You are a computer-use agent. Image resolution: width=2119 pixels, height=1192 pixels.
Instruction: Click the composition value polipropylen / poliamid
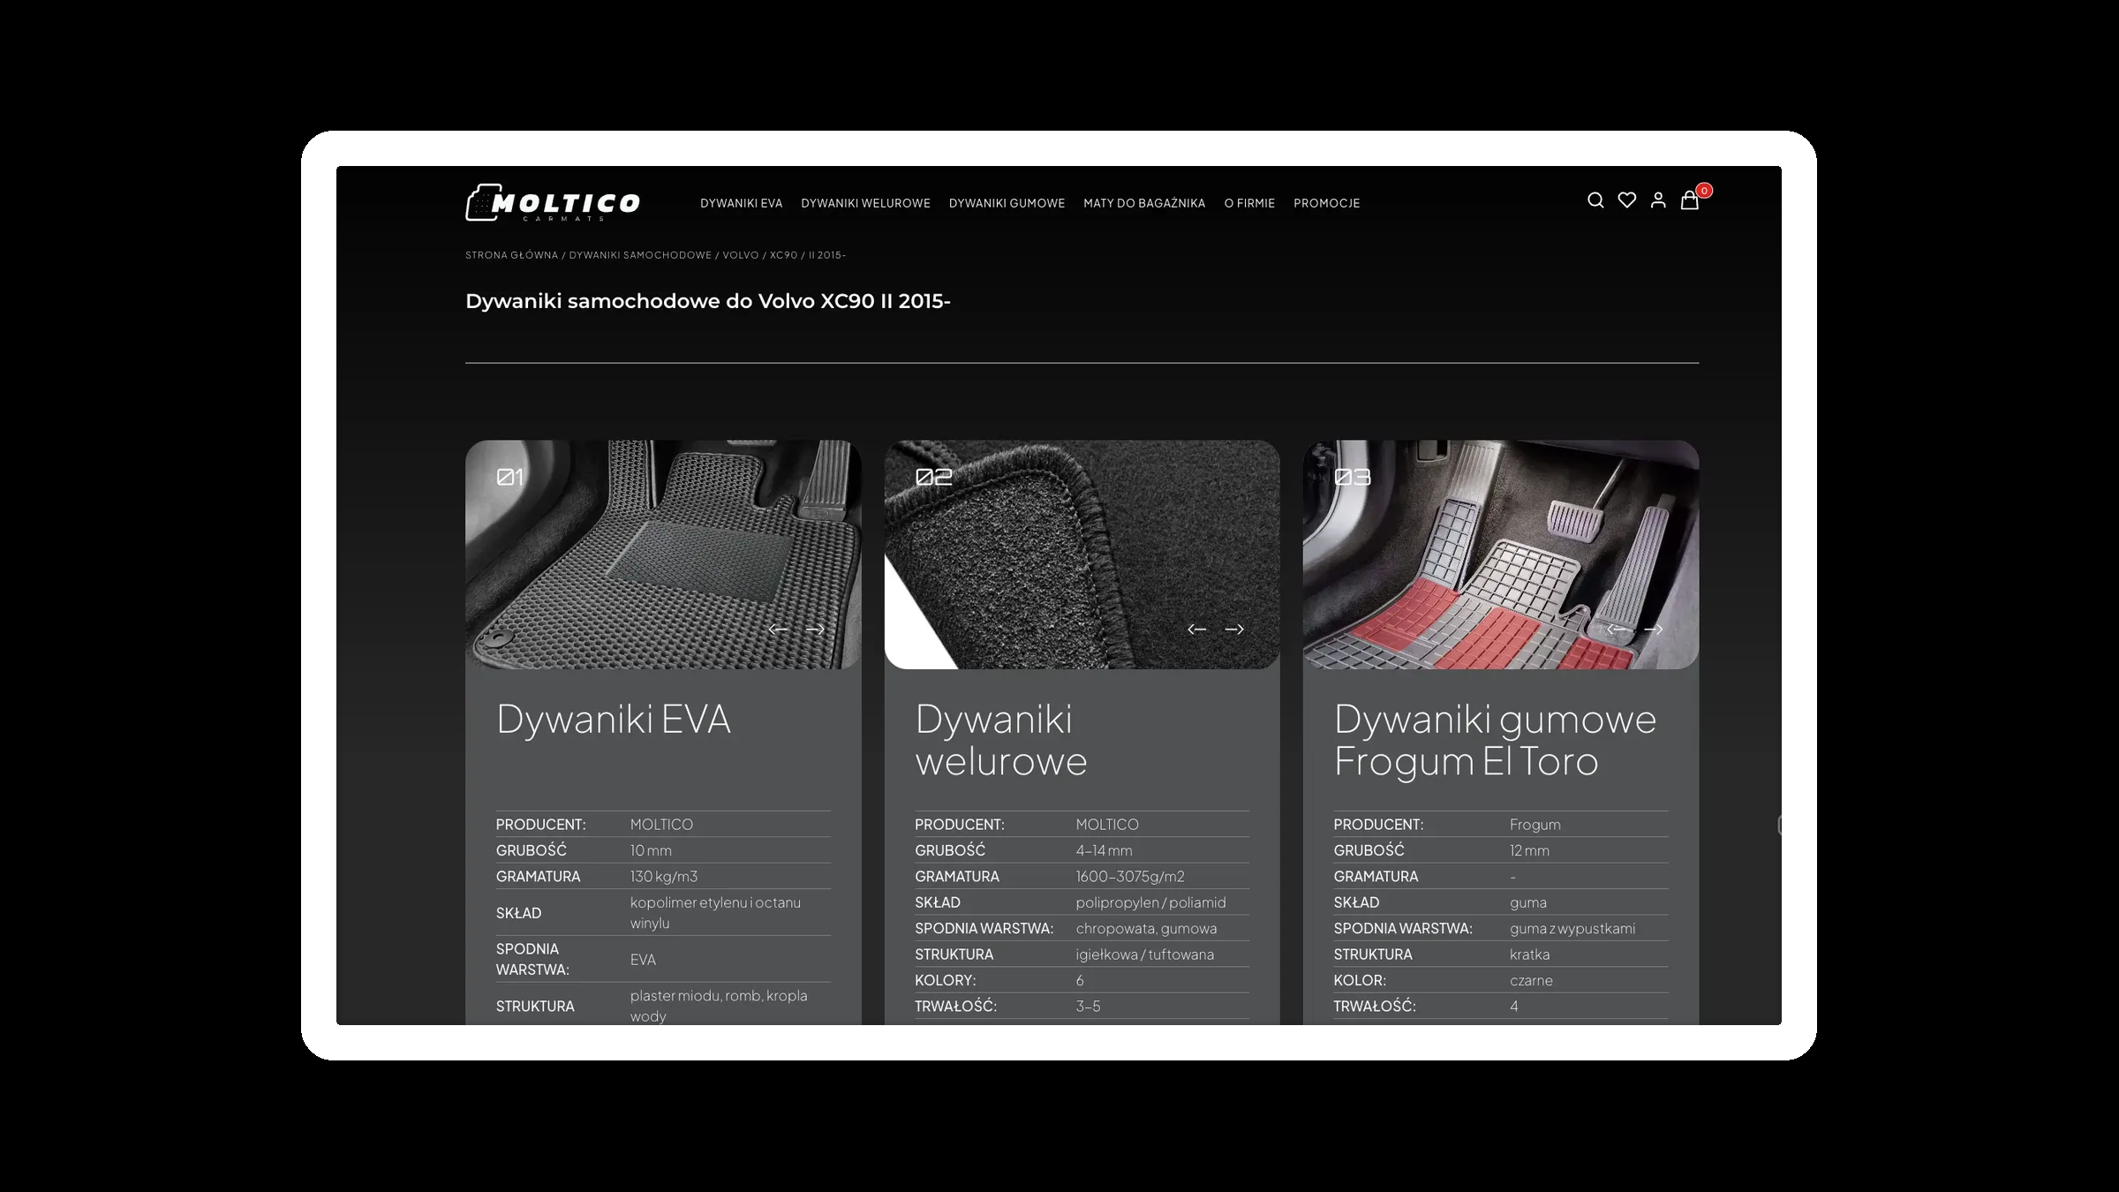click(1150, 902)
